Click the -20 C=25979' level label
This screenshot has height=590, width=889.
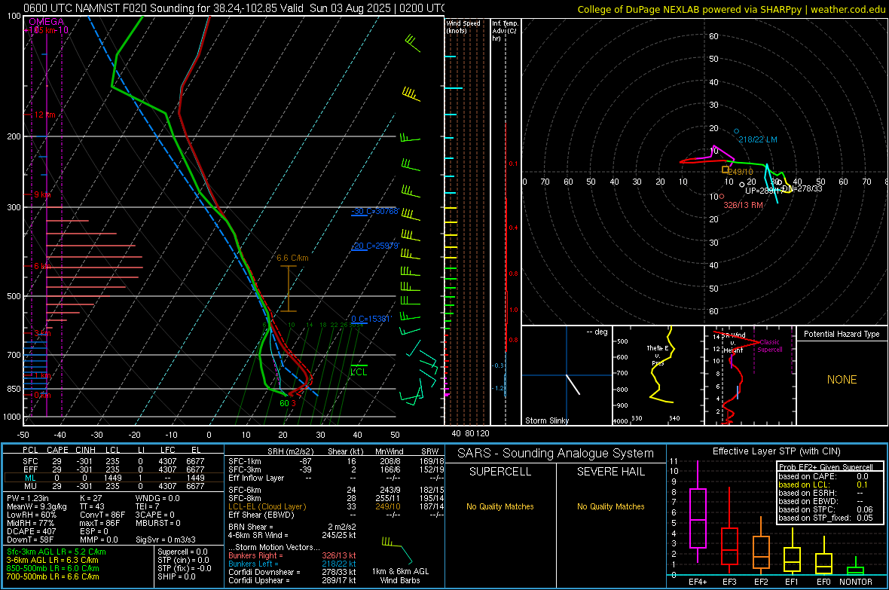click(x=374, y=246)
